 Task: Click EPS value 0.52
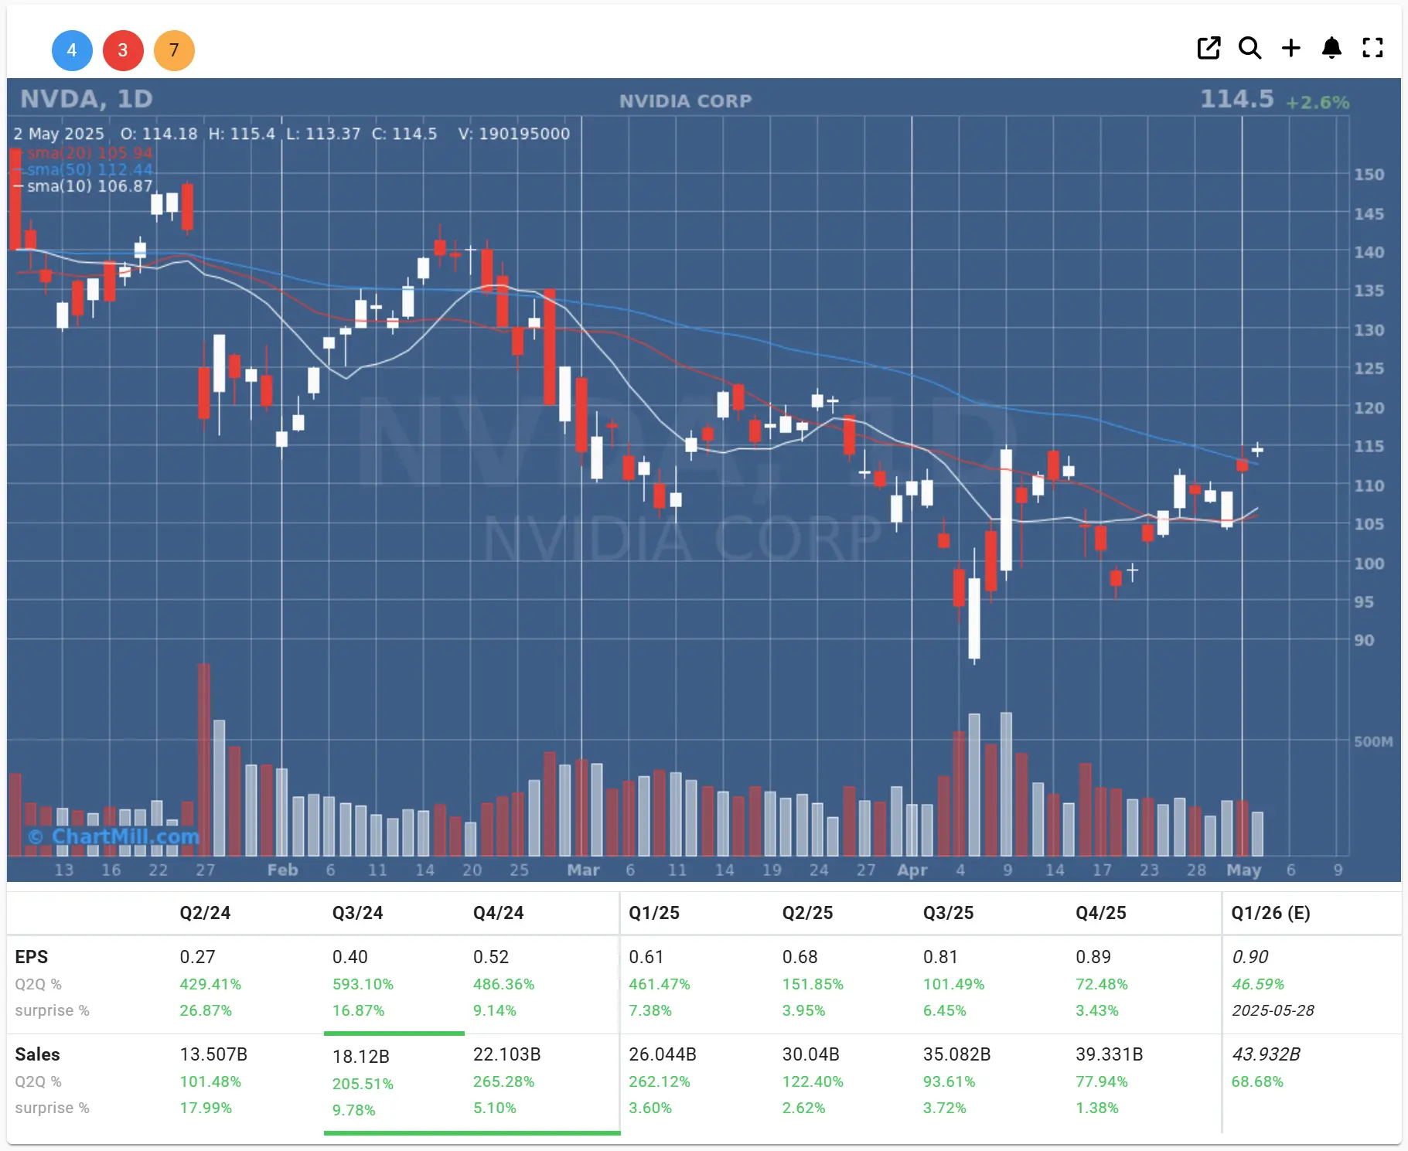(490, 957)
